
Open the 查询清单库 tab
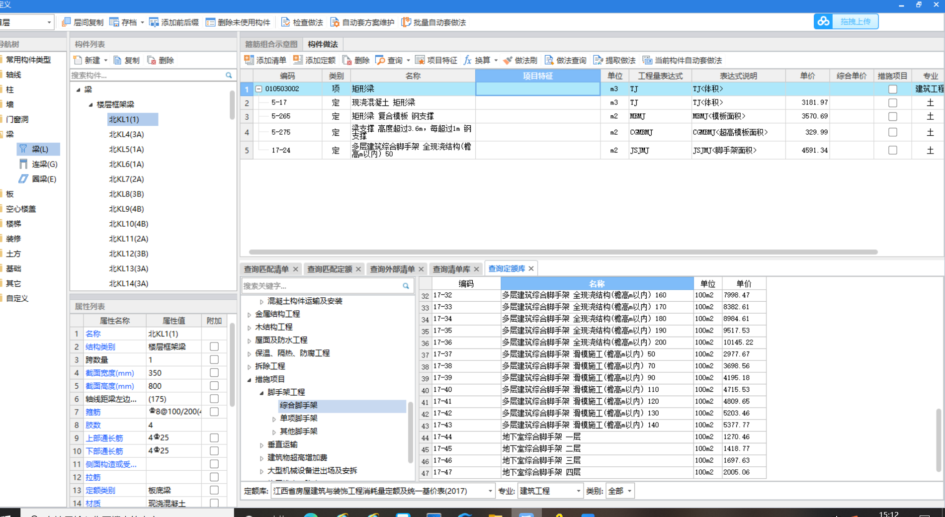point(451,269)
